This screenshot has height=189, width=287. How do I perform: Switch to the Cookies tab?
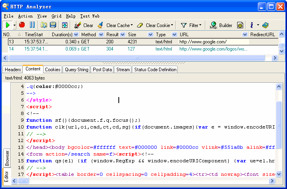point(53,70)
